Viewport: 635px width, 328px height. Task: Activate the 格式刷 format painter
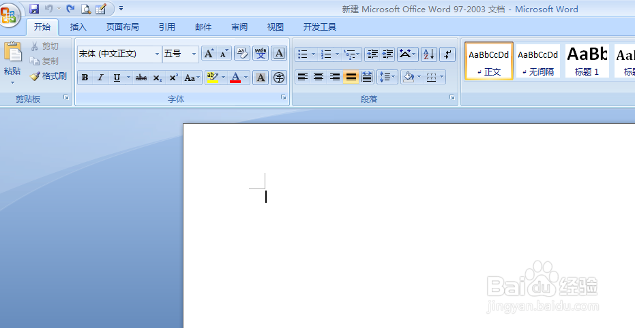tap(48, 76)
